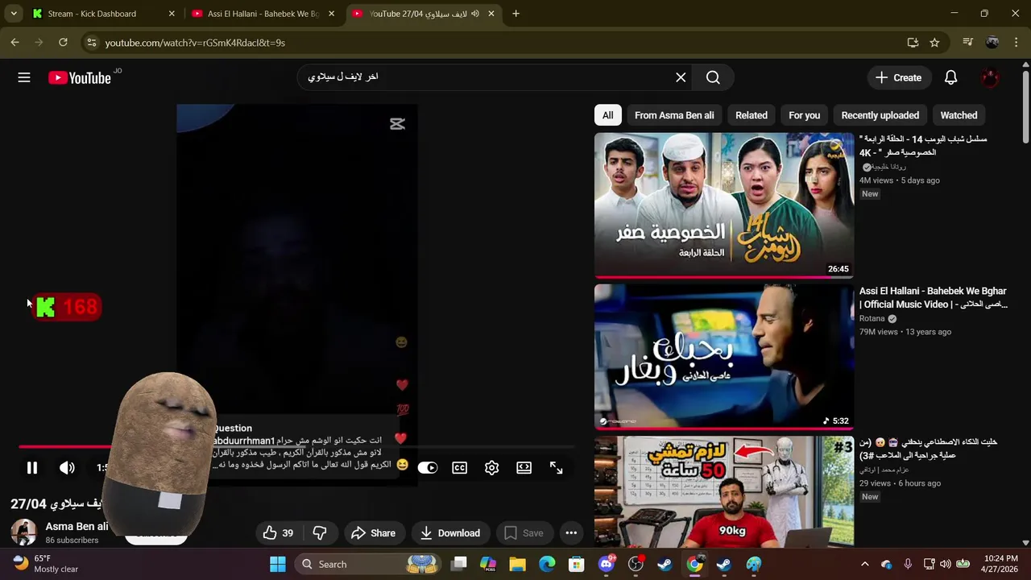Enter full screen mode

[x=557, y=468]
